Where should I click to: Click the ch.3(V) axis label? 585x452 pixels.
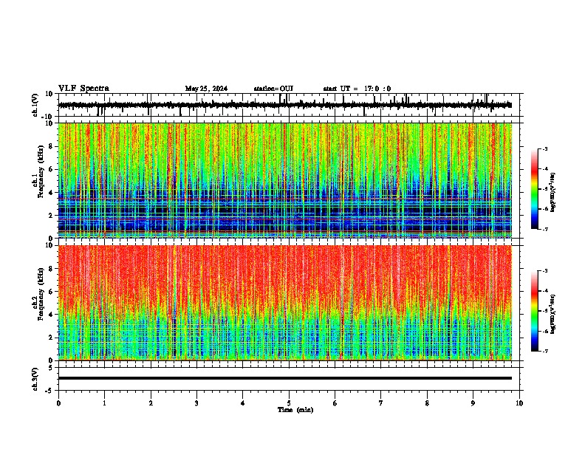tap(35, 379)
